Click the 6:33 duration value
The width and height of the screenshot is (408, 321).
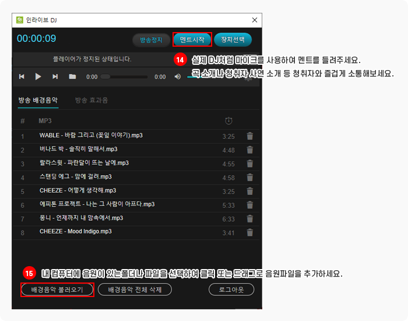(228, 219)
